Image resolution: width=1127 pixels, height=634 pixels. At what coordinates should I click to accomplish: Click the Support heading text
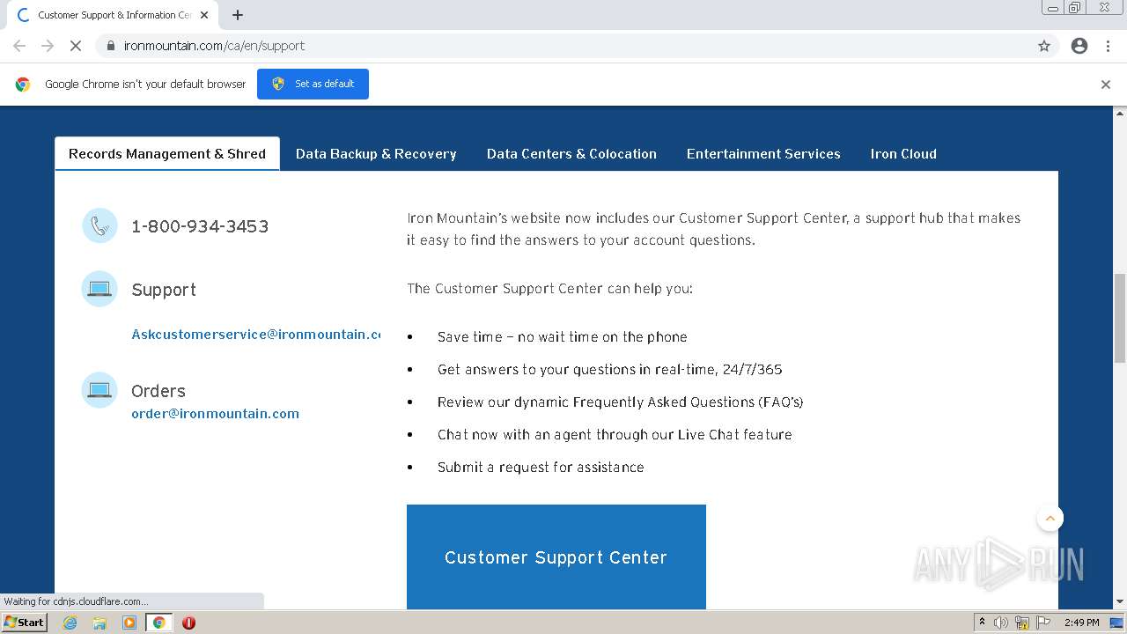(x=164, y=290)
